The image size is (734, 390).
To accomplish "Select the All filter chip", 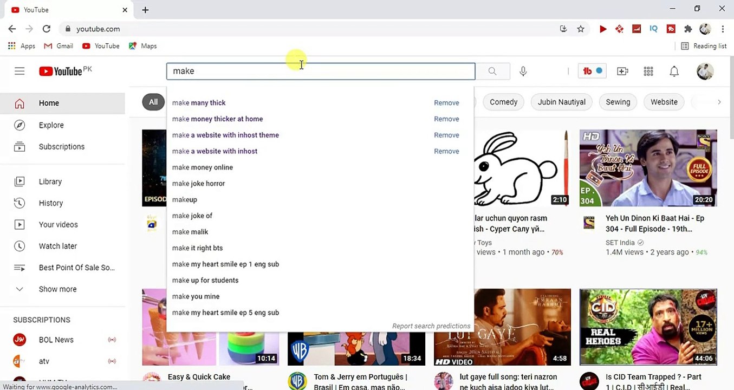I will coord(153,102).
